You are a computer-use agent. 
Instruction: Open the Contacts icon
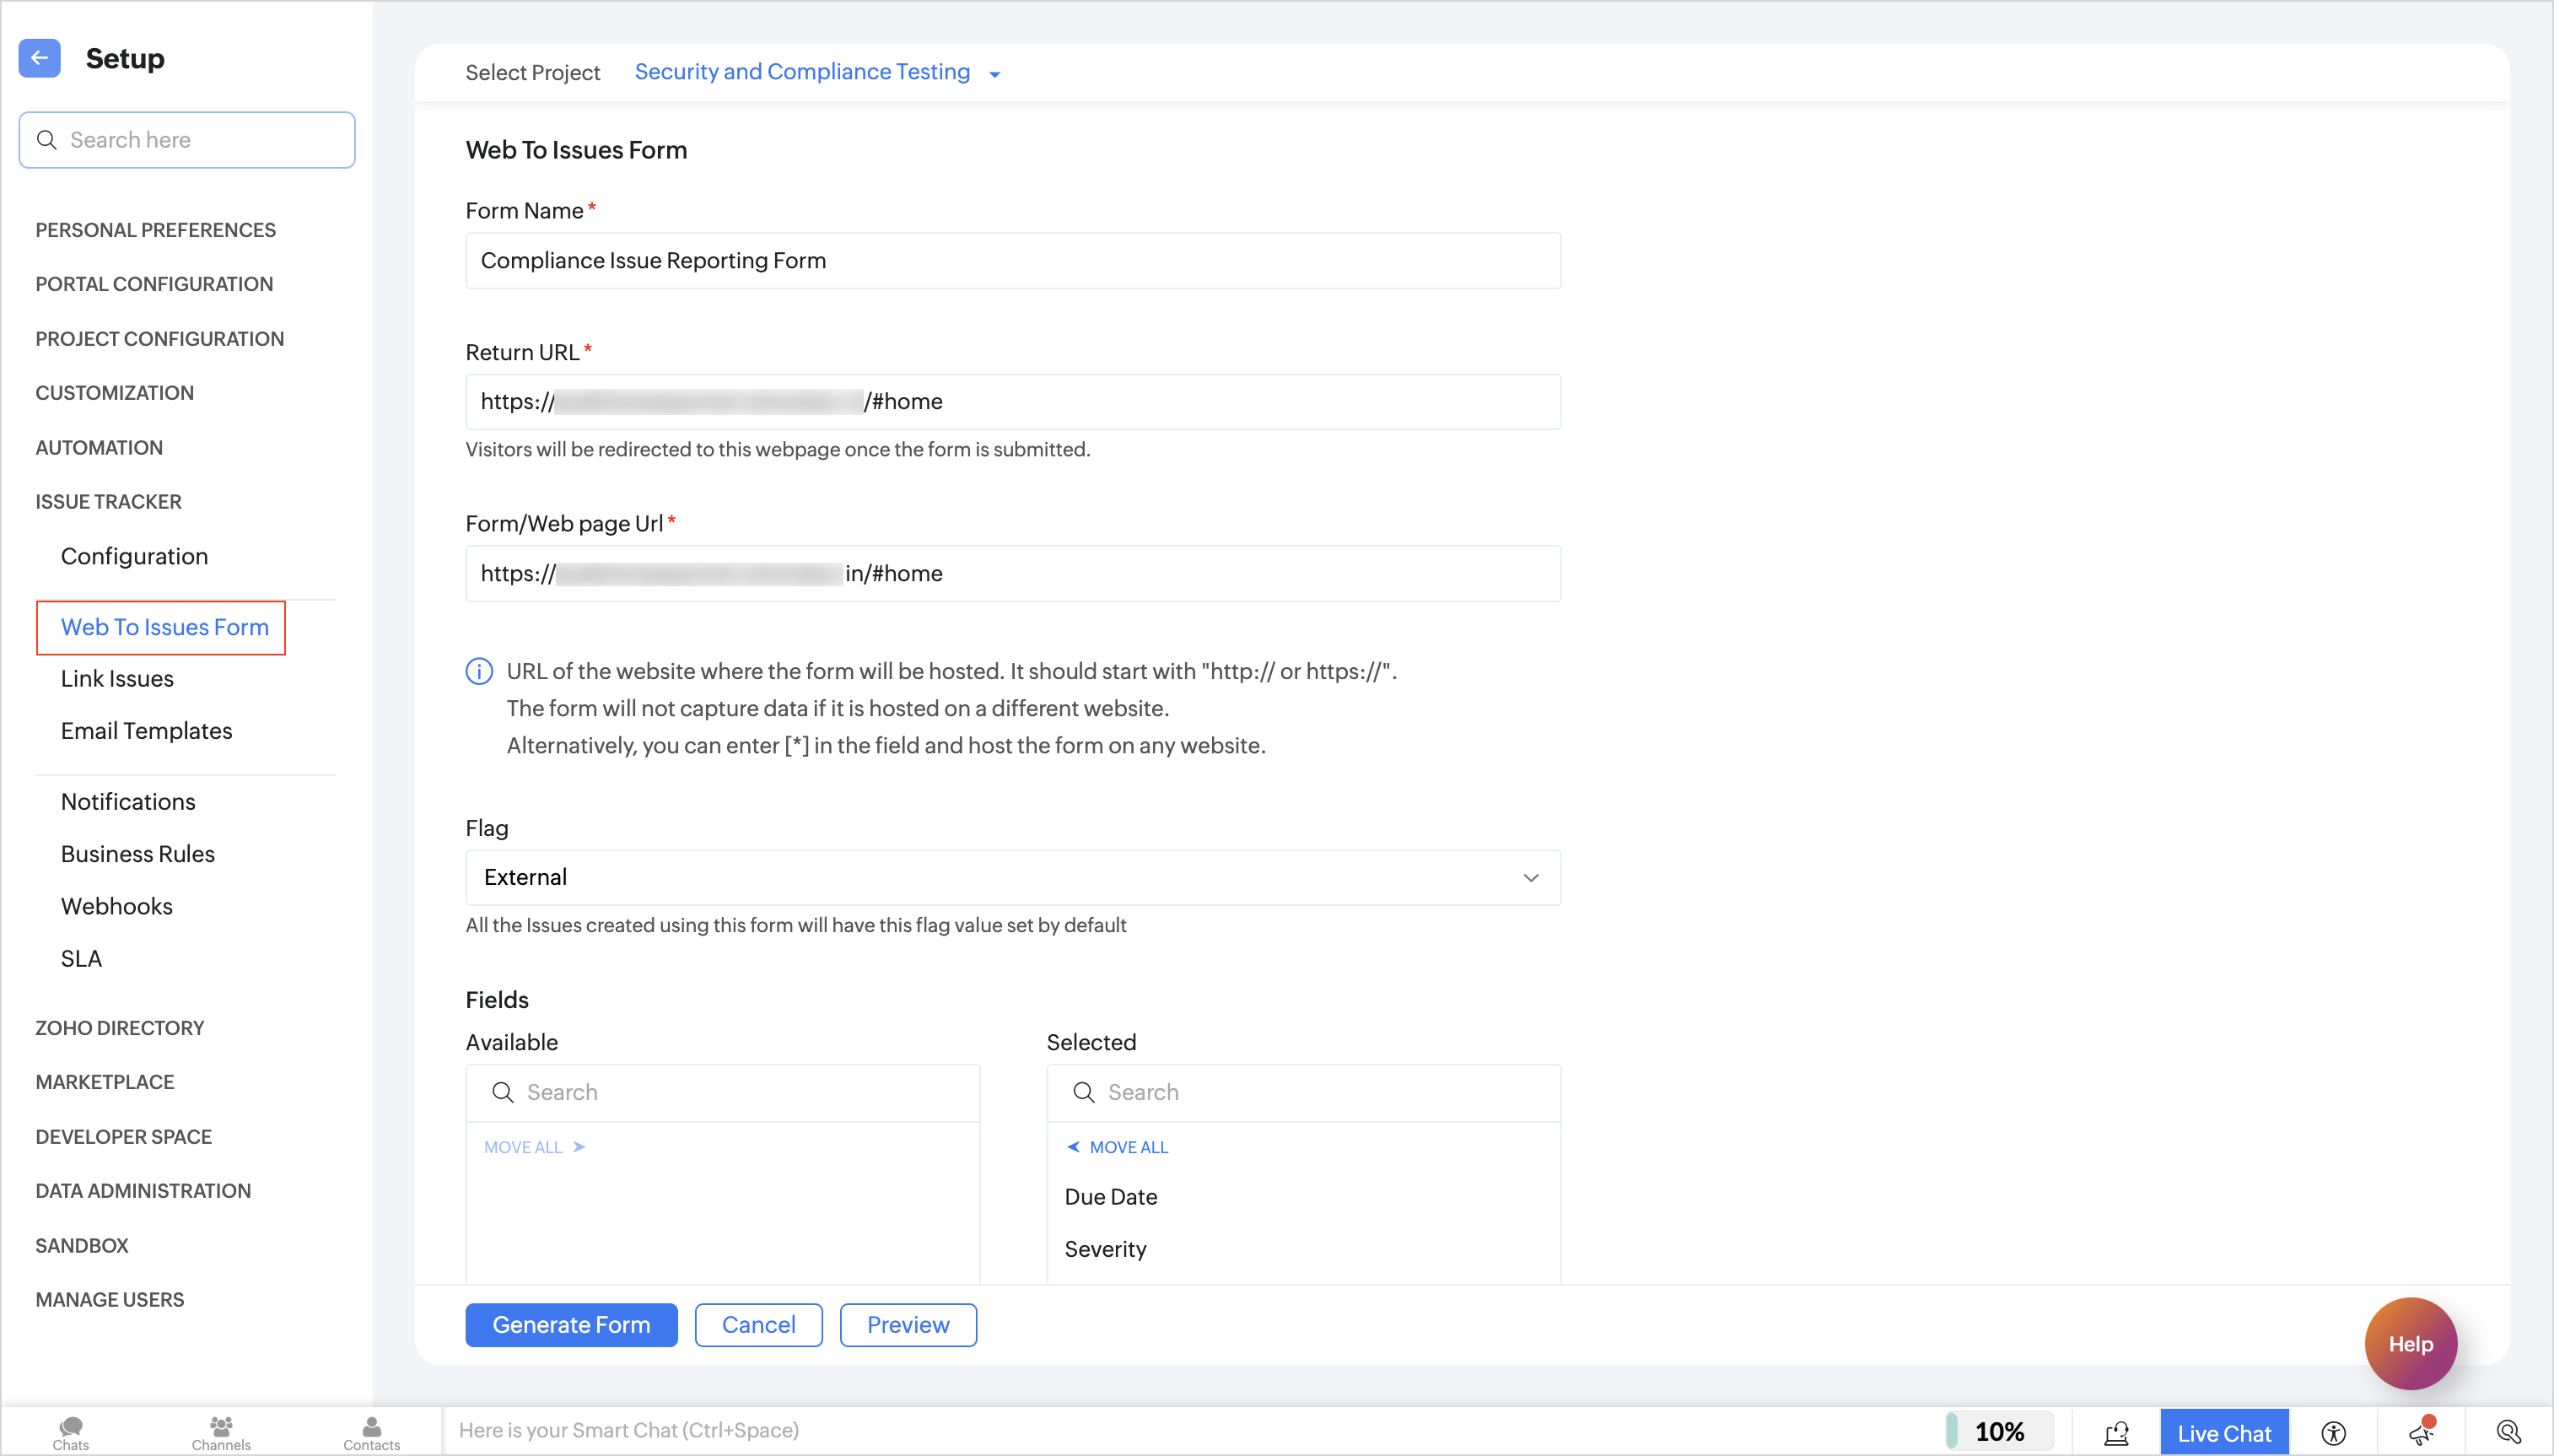[x=371, y=1431]
